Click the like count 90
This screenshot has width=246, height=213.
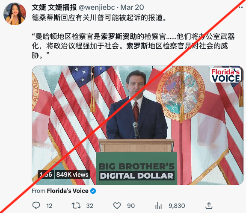tap(131, 206)
